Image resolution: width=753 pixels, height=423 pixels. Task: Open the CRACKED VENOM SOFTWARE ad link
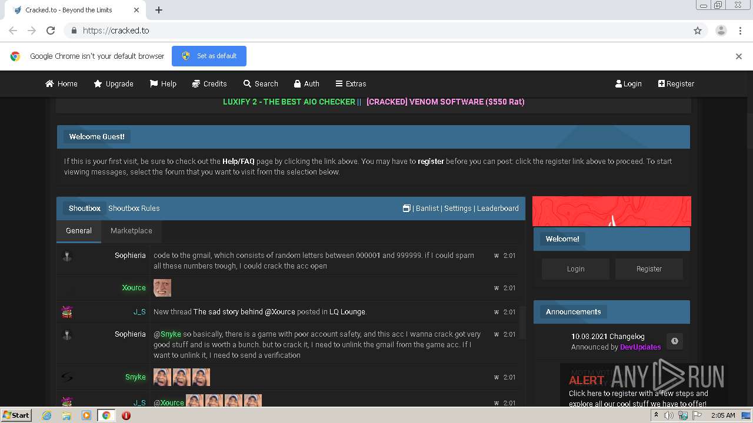tap(445, 102)
